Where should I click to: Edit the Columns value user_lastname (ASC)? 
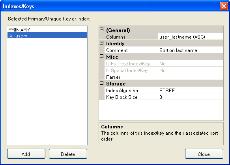191,37
